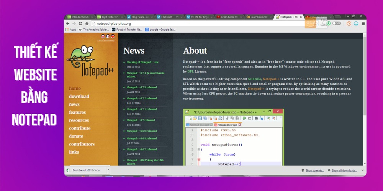383x191 pixels.
Task: Click the page vertical scrollbar thumb
Action: tap(365, 76)
